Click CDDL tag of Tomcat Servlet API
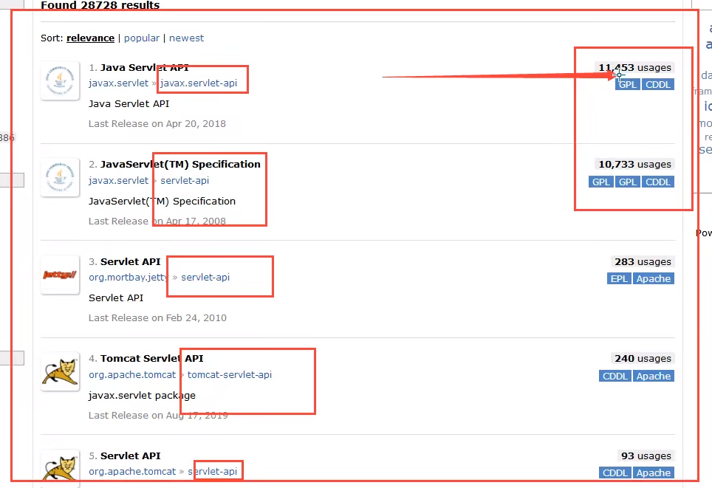This screenshot has width=712, height=488. pos(615,377)
